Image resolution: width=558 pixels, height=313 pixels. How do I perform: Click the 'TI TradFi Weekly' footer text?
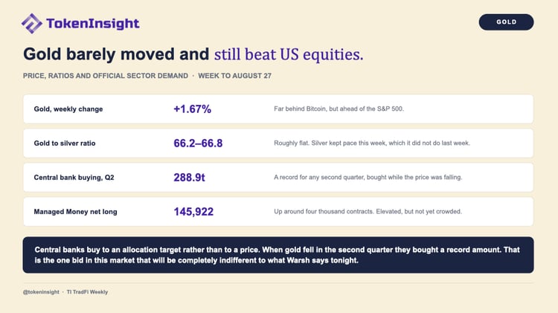[87, 292]
